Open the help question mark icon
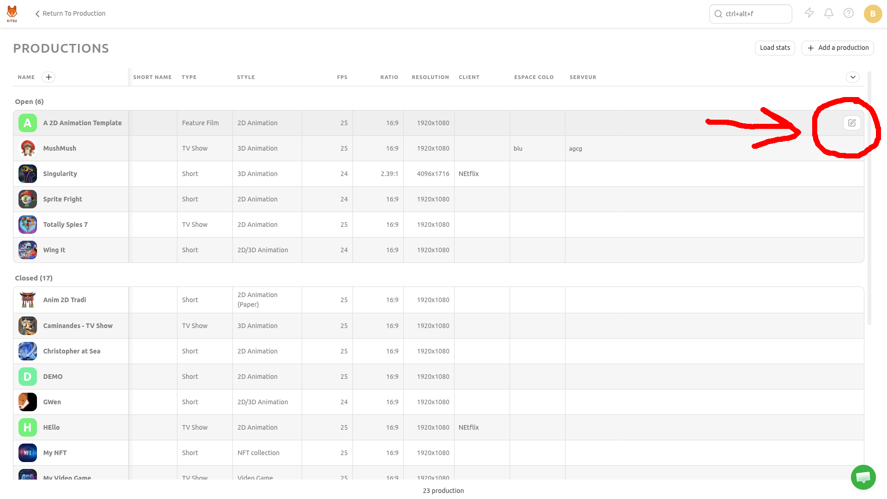Image resolution: width=887 pixels, height=499 pixels. [849, 13]
